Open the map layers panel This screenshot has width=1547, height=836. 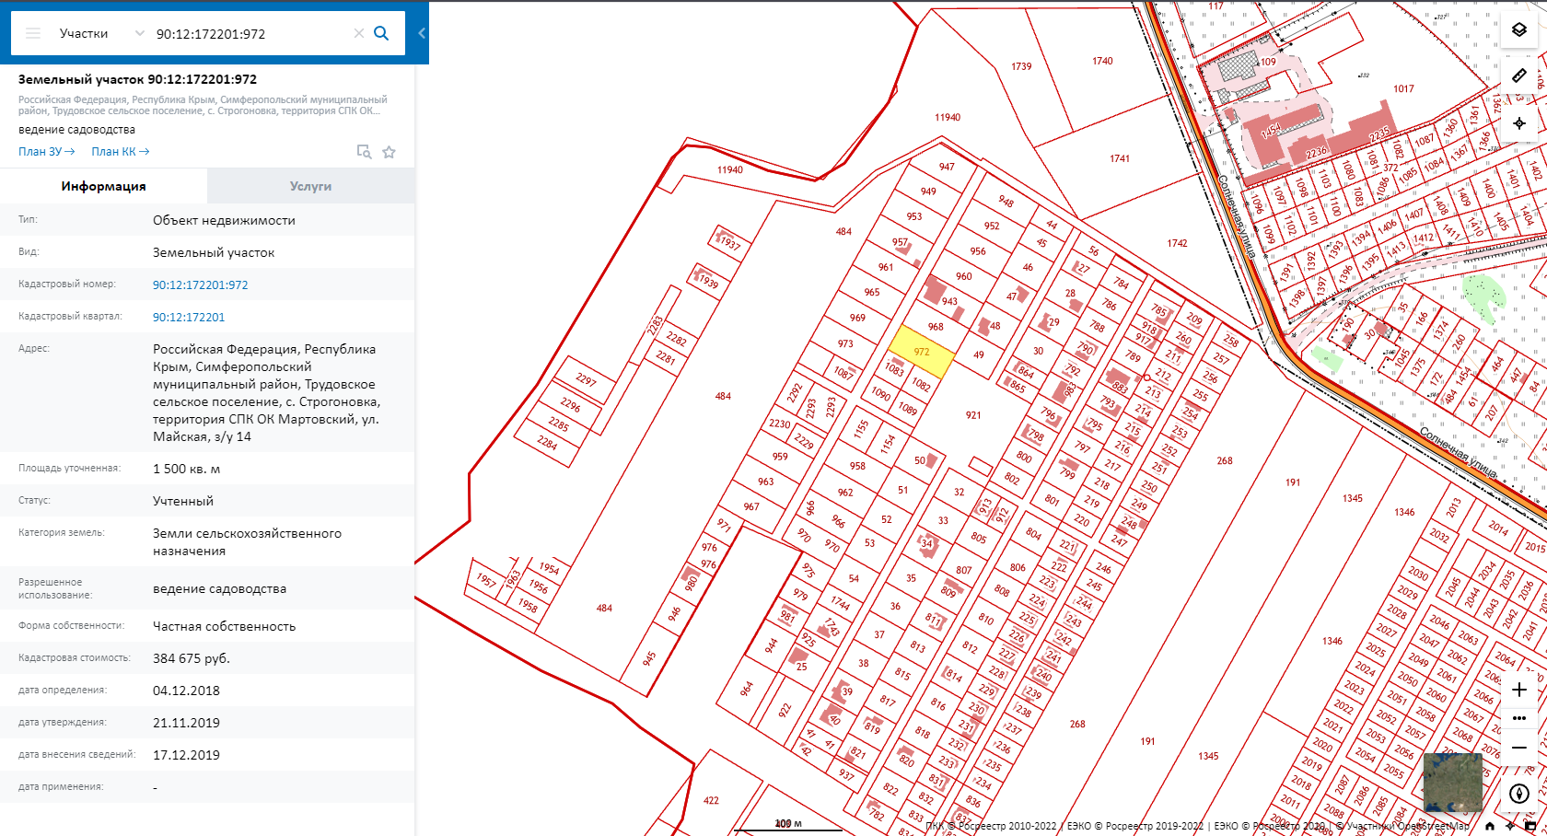tap(1519, 30)
